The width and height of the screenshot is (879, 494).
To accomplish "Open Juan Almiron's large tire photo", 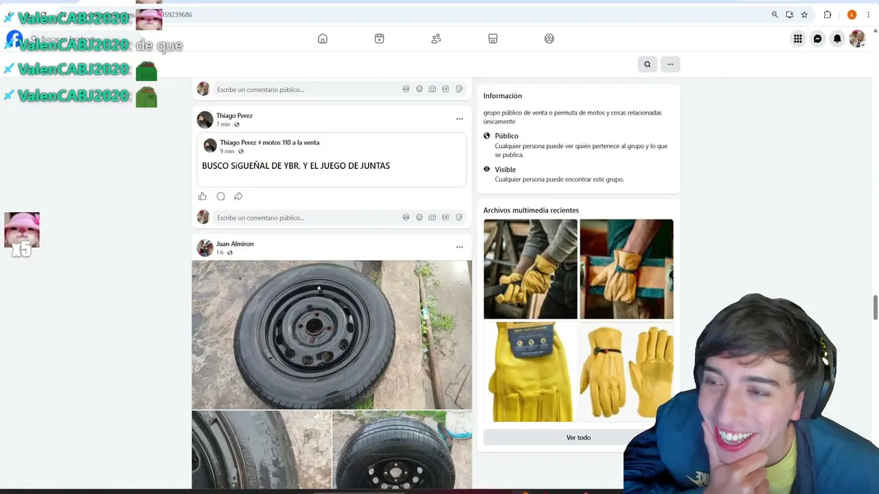I will click(x=332, y=335).
